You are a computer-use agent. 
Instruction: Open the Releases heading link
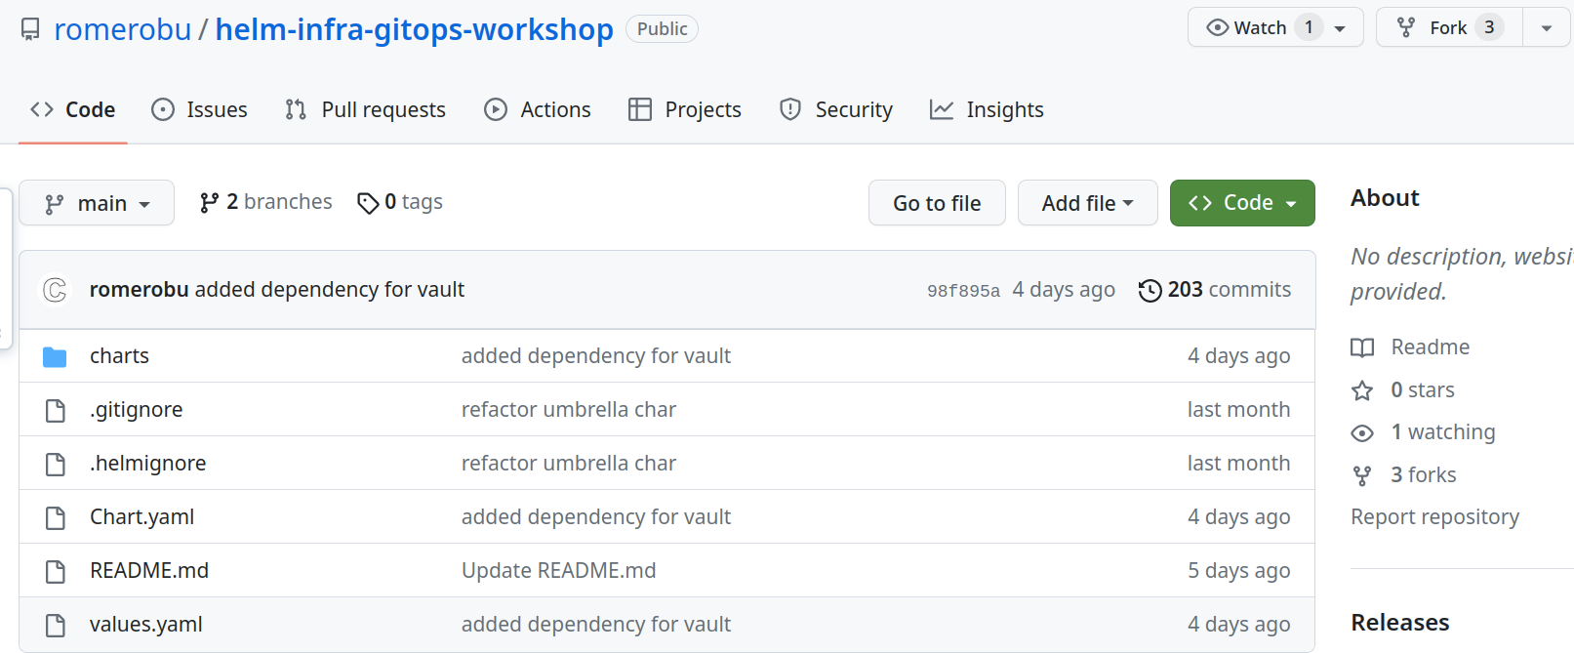click(x=1399, y=623)
